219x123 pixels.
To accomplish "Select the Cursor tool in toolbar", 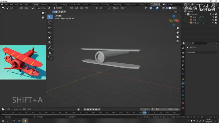I will pyautogui.click(x=50, y=22).
